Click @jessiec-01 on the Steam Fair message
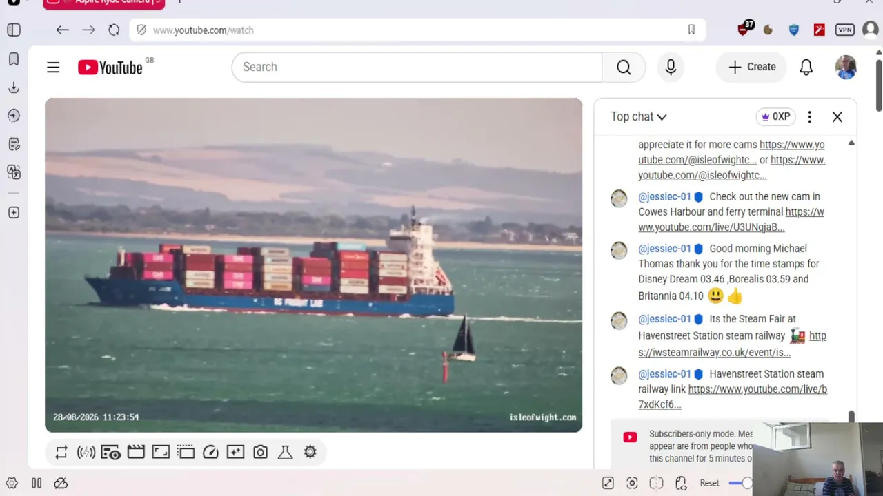The height and width of the screenshot is (496, 883). click(664, 319)
